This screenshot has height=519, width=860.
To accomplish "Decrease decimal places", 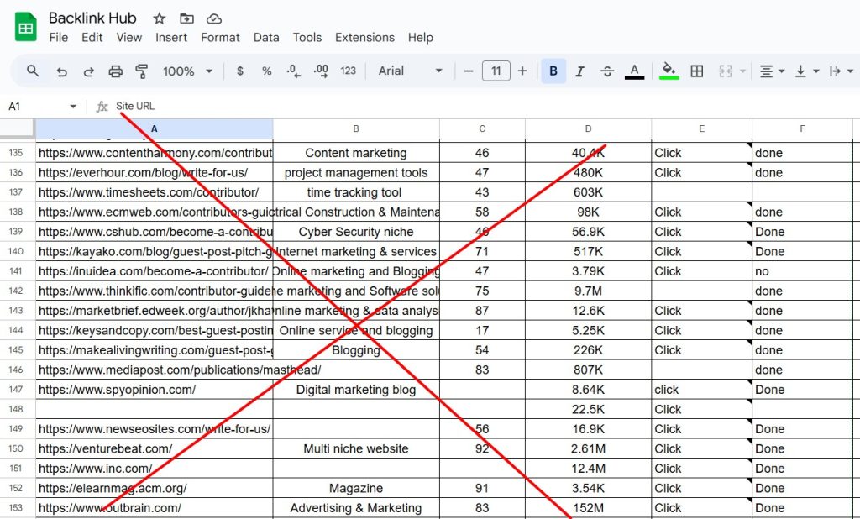I will click(293, 71).
